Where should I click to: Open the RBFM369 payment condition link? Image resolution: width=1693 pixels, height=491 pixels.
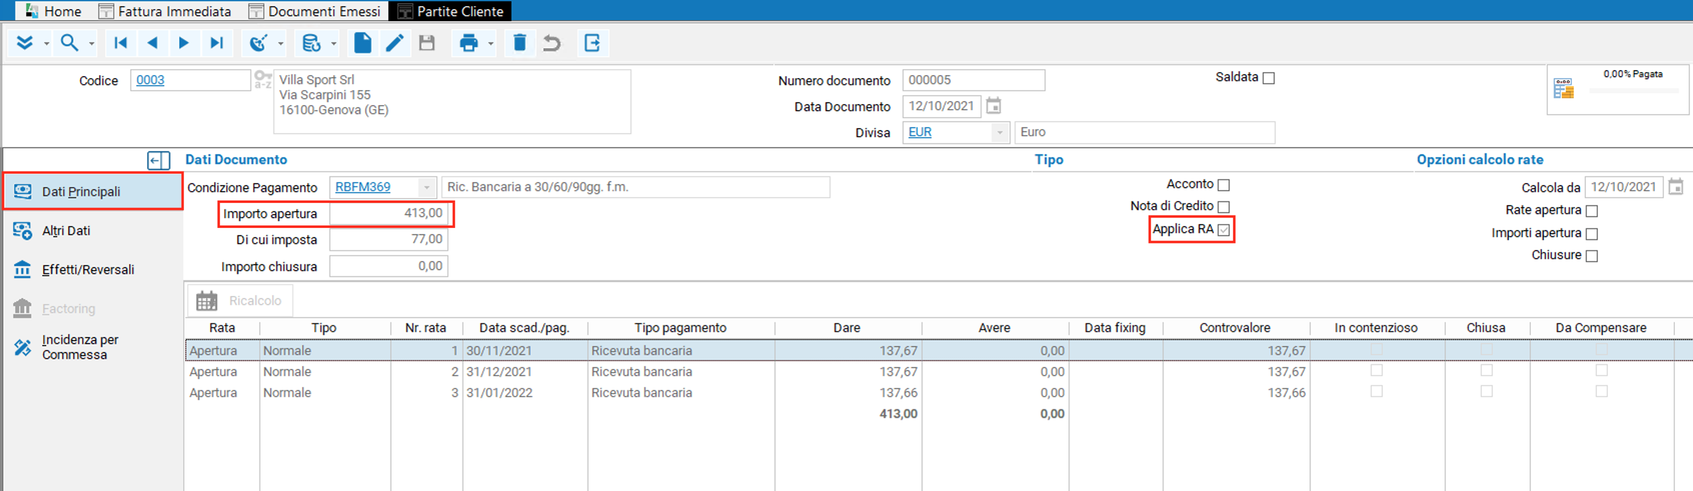(363, 187)
